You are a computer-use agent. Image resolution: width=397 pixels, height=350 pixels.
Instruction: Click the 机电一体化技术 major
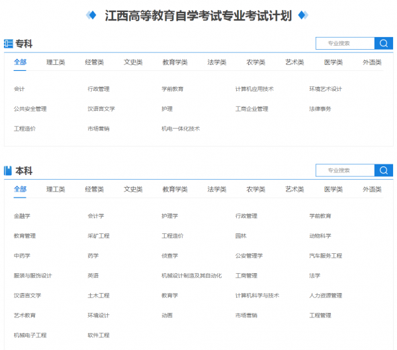click(181, 129)
